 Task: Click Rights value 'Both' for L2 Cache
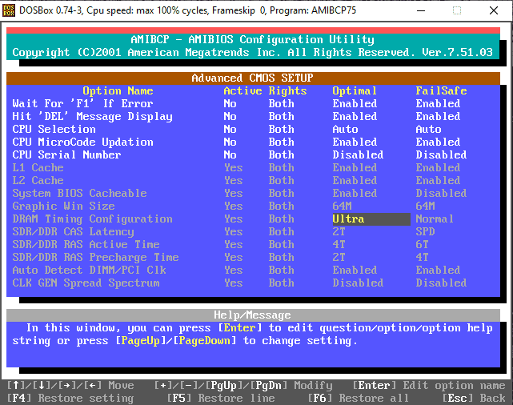coord(282,180)
